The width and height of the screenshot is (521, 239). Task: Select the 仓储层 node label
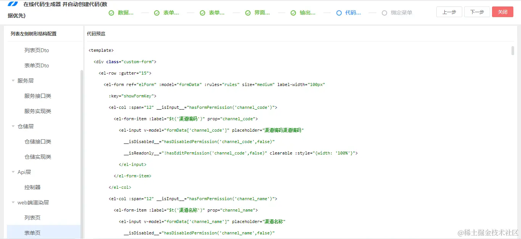(26, 126)
